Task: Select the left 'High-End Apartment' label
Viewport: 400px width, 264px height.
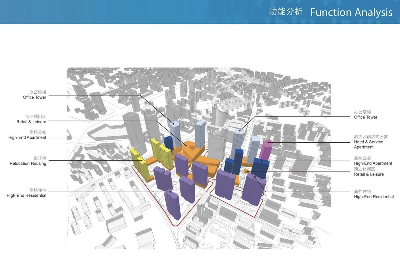Action: (x=27, y=137)
